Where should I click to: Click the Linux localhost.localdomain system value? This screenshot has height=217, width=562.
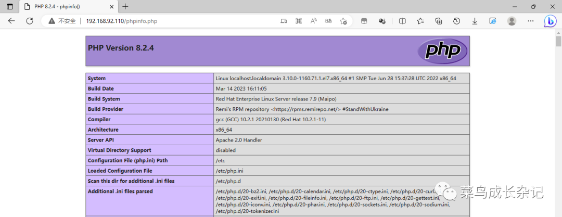point(336,78)
